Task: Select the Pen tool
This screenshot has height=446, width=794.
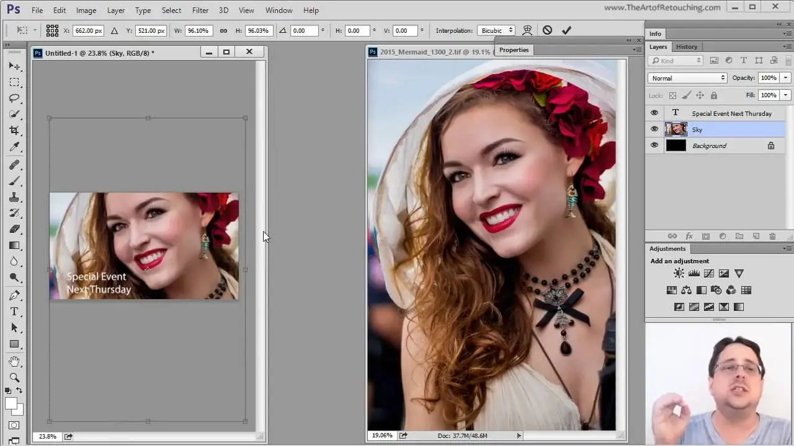Action: coord(14,295)
